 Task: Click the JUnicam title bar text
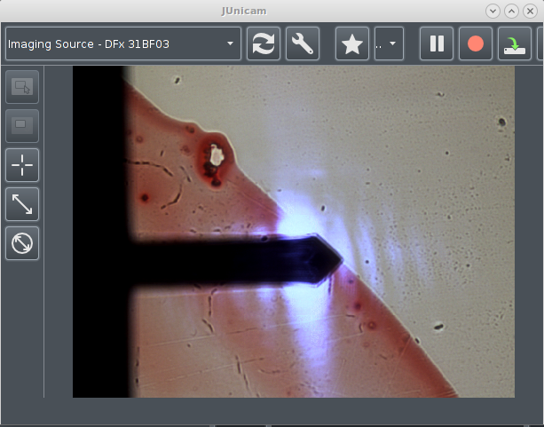coord(244,12)
